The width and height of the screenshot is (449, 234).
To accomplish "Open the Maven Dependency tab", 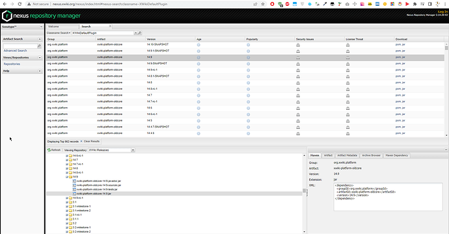I will click(396, 155).
